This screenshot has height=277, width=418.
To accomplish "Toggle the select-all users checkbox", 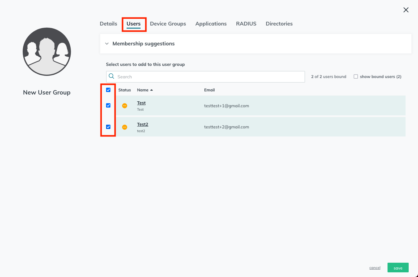I will pos(108,90).
